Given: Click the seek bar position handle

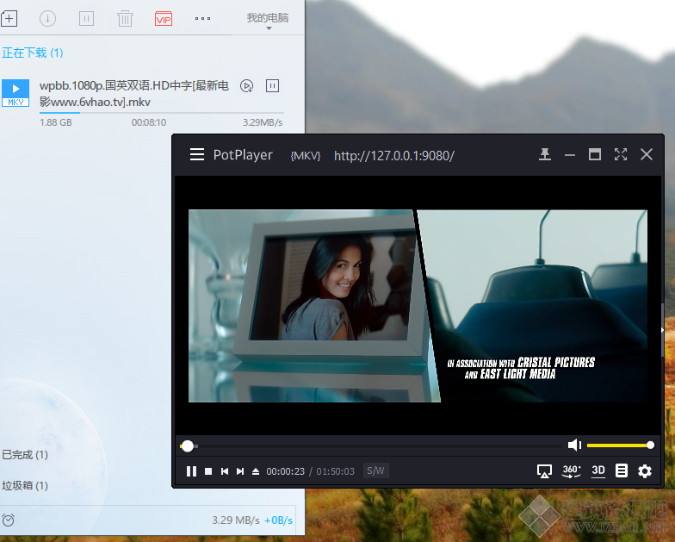Looking at the screenshot, I should pyautogui.click(x=188, y=446).
